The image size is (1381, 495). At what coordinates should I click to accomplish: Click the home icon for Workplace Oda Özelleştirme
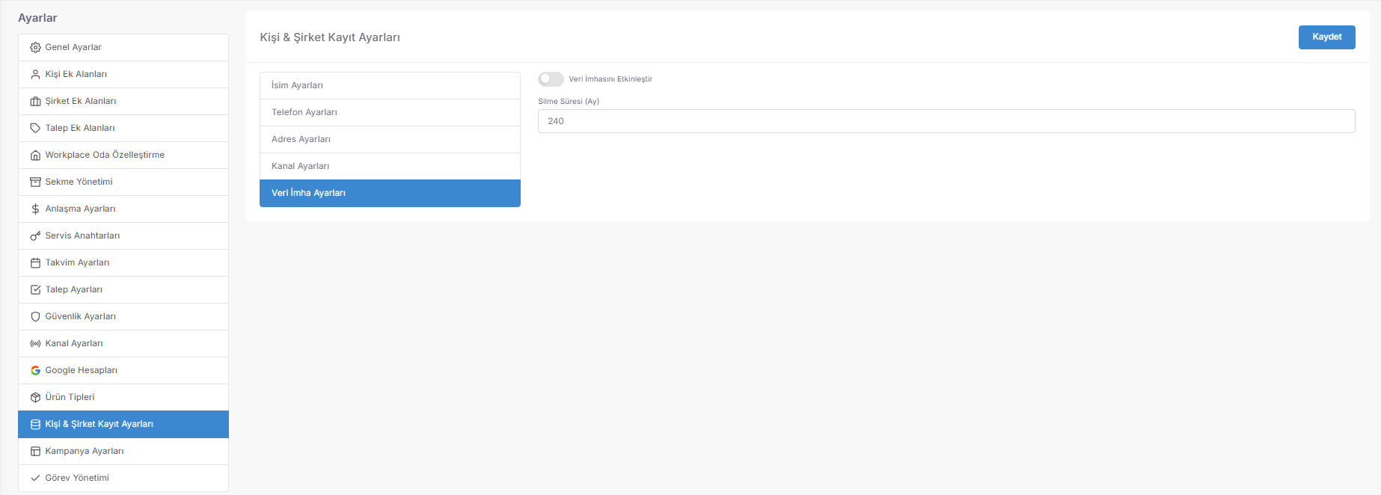(x=35, y=155)
